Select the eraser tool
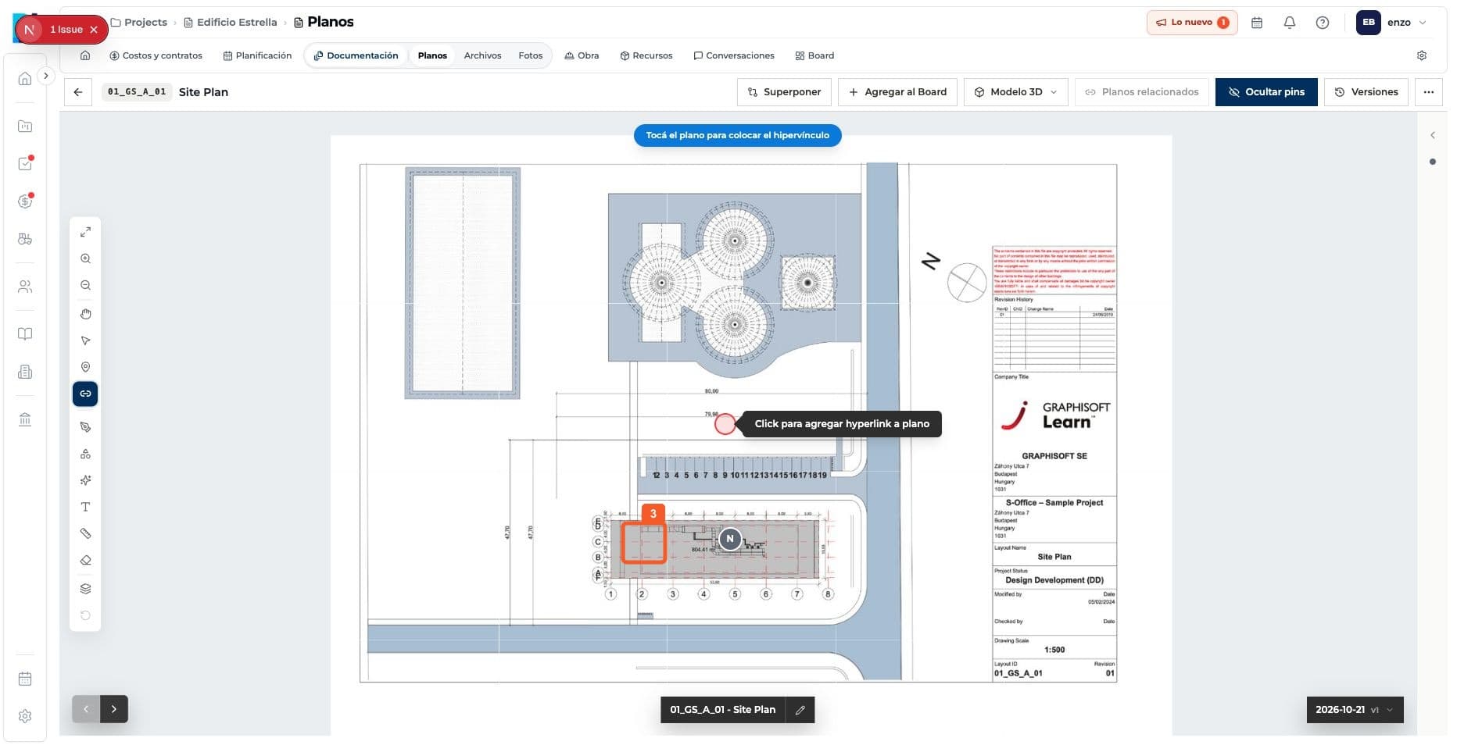1457x745 pixels. [x=85, y=560]
